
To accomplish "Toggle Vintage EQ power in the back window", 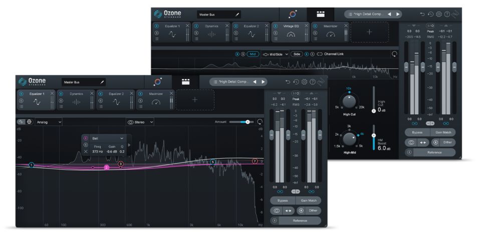I will pyautogui.click(x=276, y=26).
